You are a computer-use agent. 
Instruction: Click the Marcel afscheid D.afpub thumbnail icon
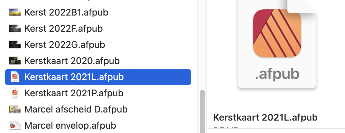pyautogui.click(x=15, y=109)
